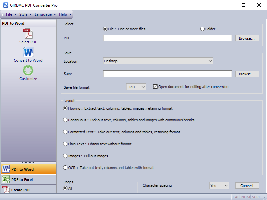The height and width of the screenshot is (200, 267).
Task: Click the Save file format label
Action: tap(76, 87)
